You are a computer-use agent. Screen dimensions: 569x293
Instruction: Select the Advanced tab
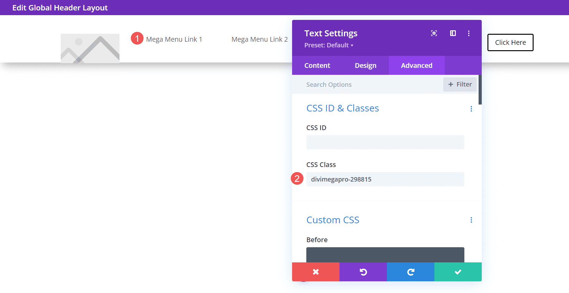click(416, 65)
